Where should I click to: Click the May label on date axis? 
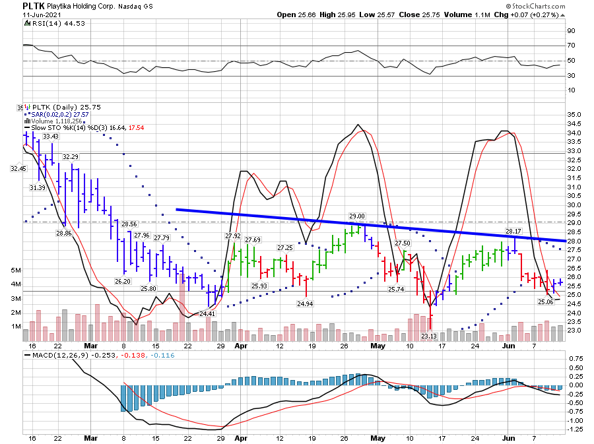[378, 346]
